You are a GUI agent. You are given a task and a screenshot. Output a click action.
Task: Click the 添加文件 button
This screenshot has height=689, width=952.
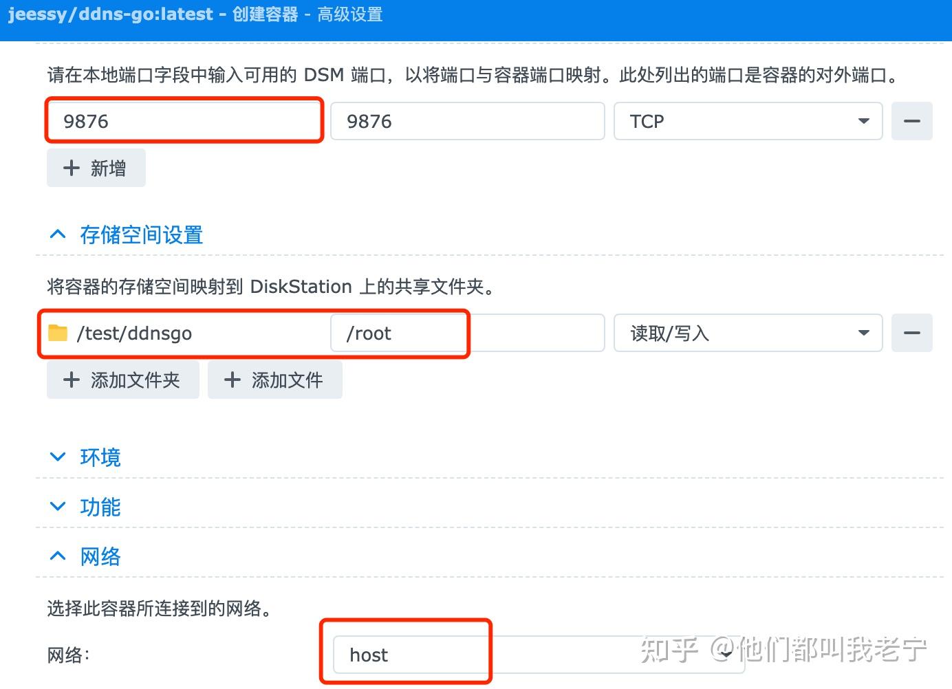click(x=274, y=380)
